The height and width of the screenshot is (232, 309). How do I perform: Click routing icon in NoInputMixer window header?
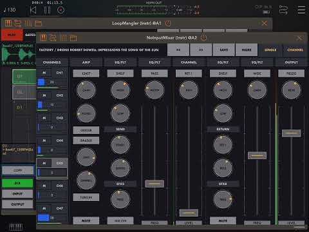tap(53, 38)
